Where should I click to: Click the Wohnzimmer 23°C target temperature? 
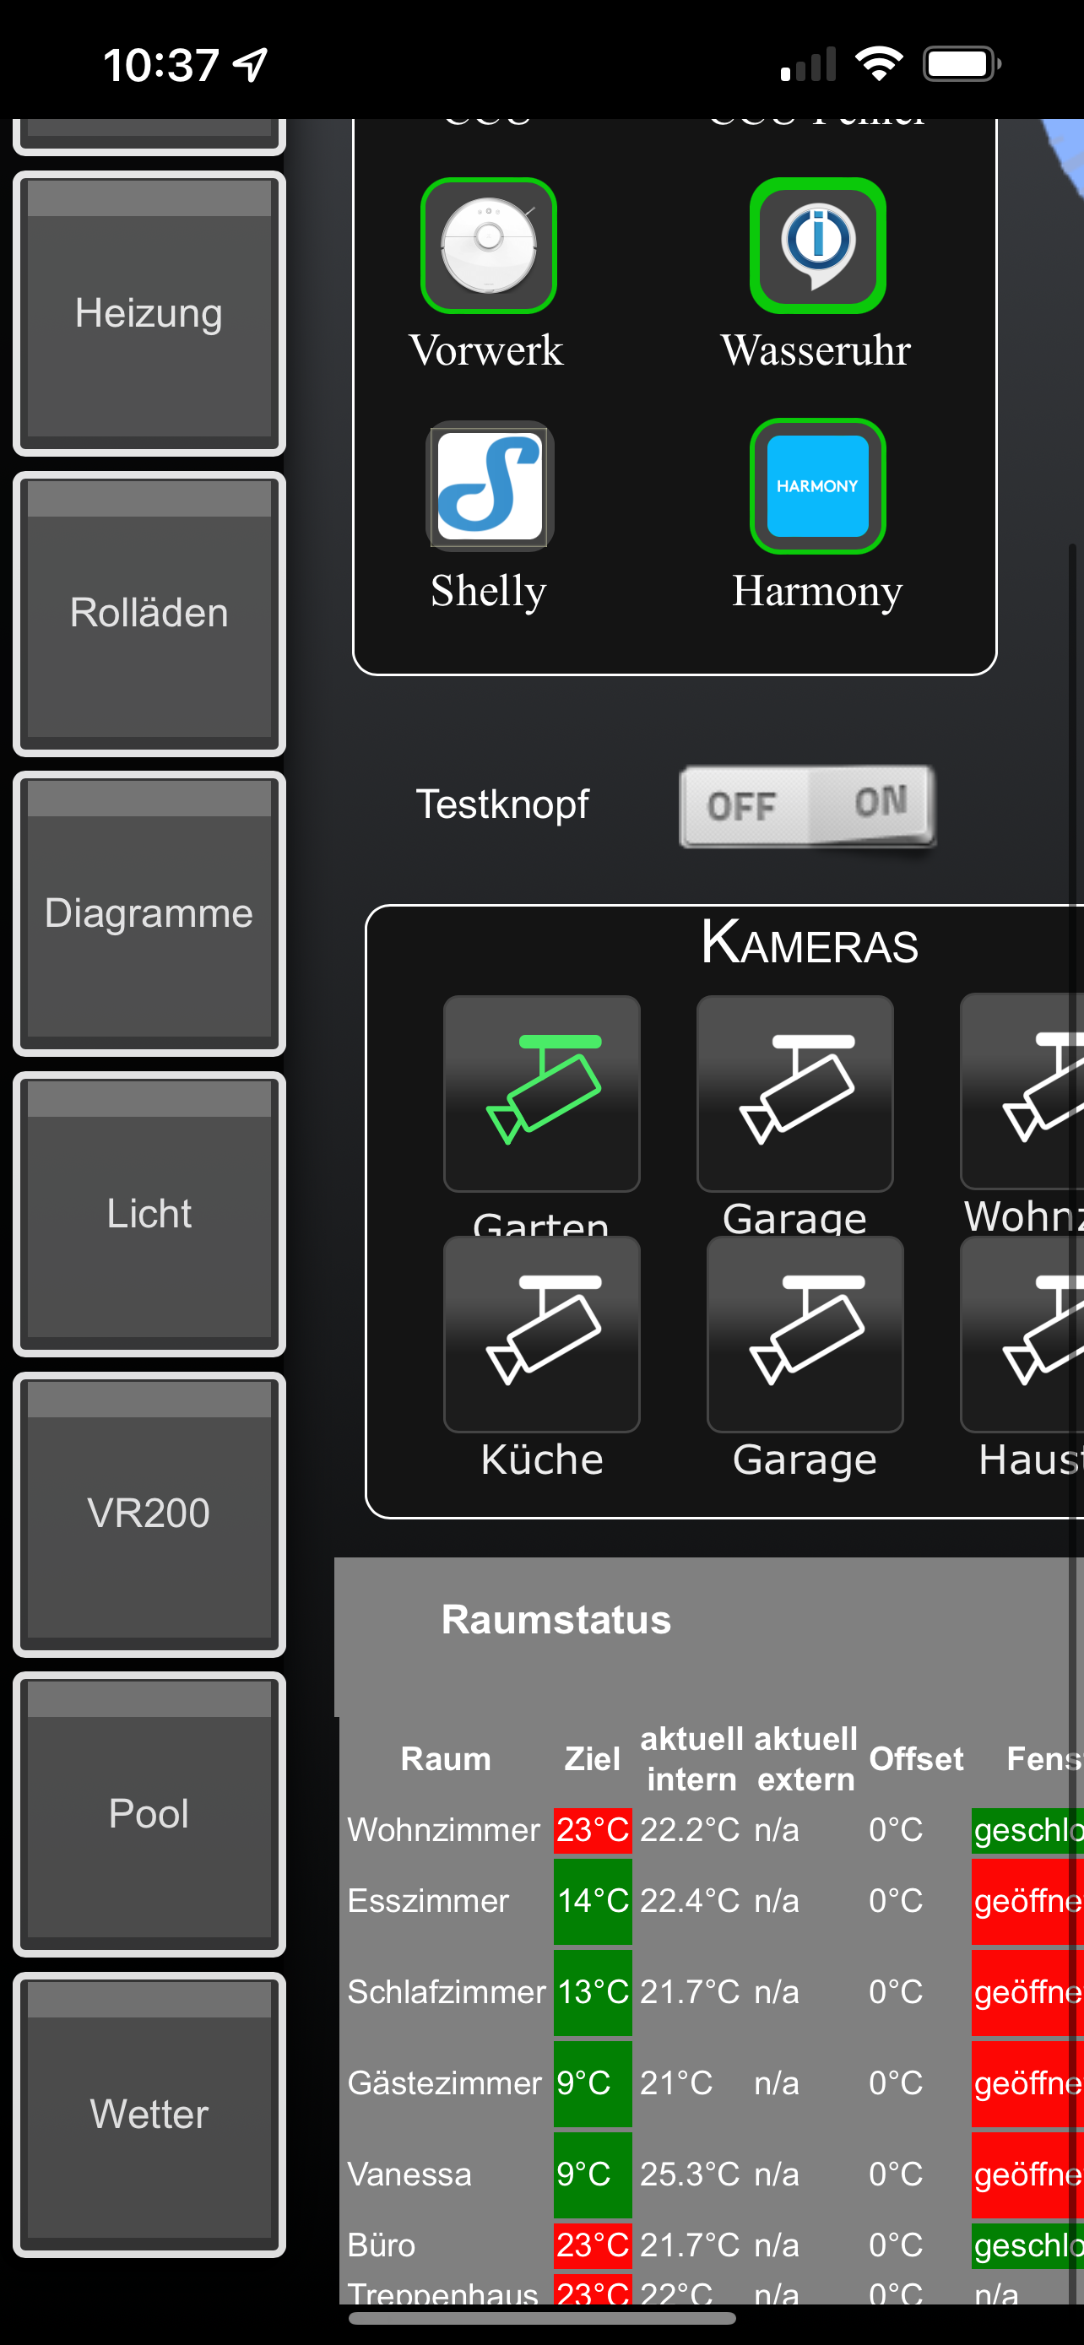[593, 1830]
